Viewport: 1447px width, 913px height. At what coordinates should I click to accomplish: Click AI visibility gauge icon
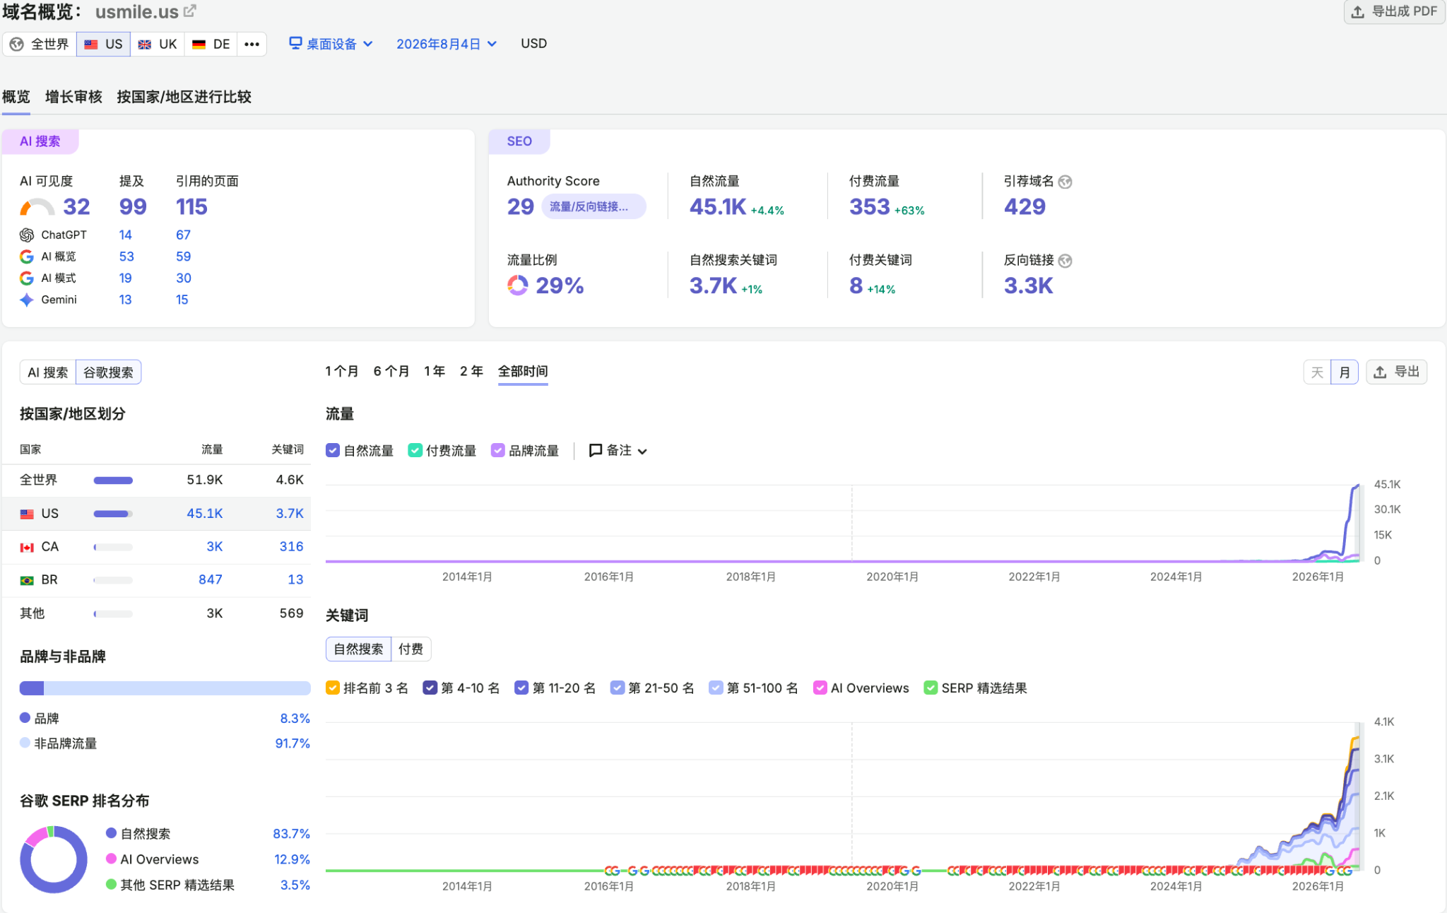(37, 206)
